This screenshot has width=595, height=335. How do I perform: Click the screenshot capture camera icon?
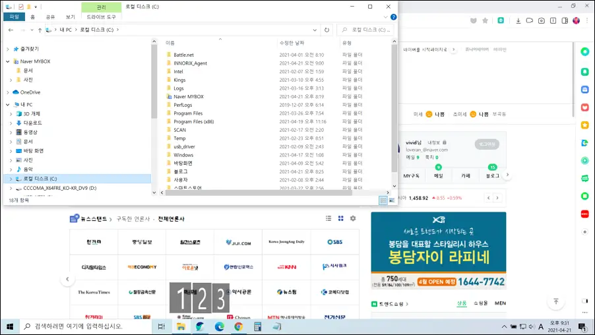point(542,20)
